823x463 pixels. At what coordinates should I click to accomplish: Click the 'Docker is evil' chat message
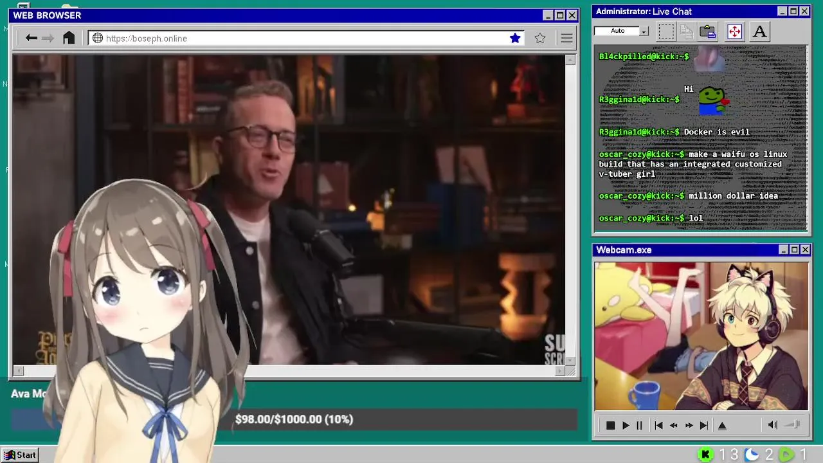coord(716,132)
